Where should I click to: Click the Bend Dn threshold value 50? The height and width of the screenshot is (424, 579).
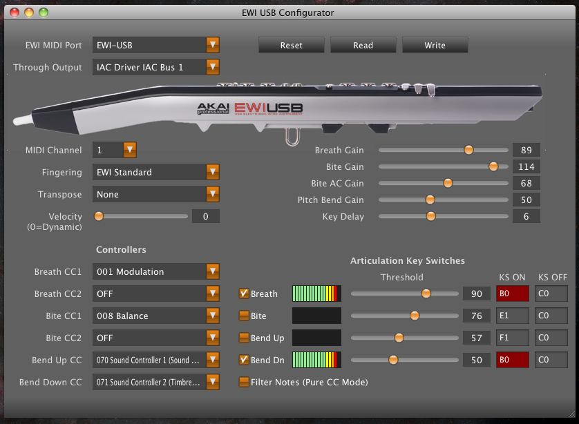[x=476, y=360]
